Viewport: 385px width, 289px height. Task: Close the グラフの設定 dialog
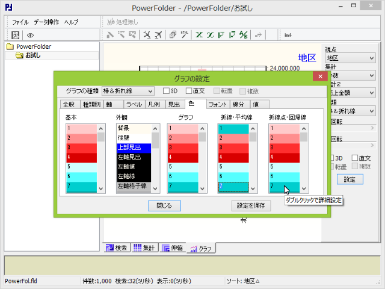(x=320, y=76)
